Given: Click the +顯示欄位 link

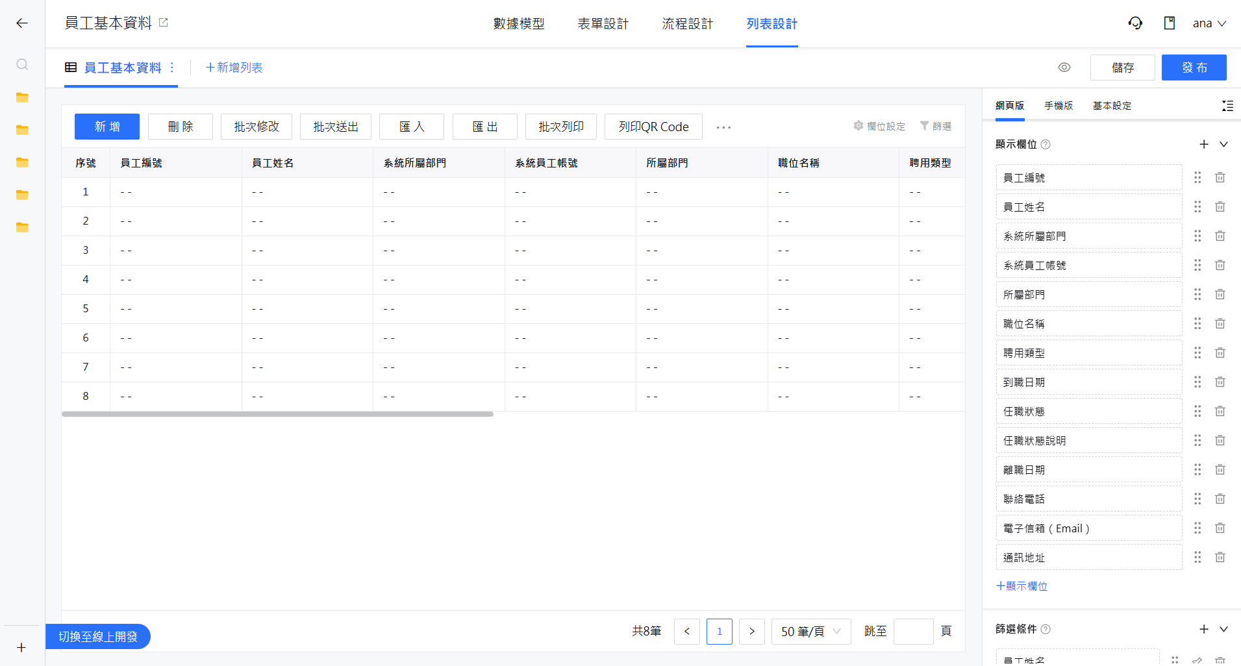Looking at the screenshot, I should click(x=1022, y=586).
